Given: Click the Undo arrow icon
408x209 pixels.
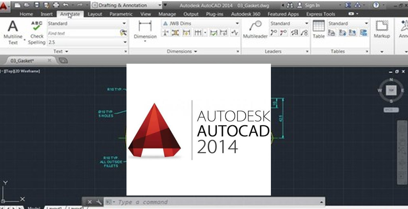Looking at the screenshot, I should [66, 5].
